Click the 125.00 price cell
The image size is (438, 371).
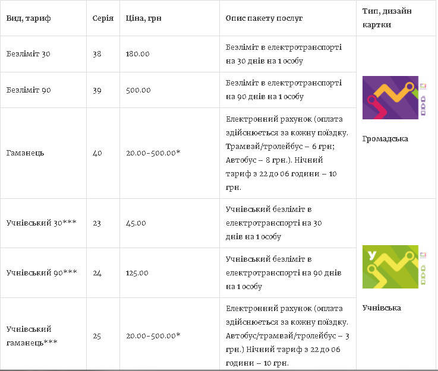coord(137,273)
